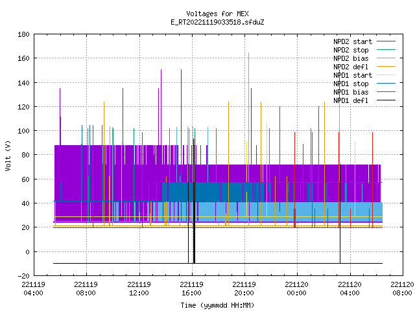Viewport: 415px width, 311px height.
Task: Click the Time (yymmdd HH:MM) x-axis label
Action: tap(217, 305)
